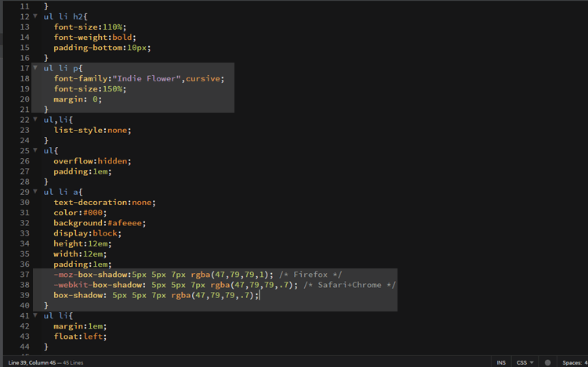
Task: Click the 'Spaces:' indentation label
Action: pyautogui.click(x=572, y=362)
